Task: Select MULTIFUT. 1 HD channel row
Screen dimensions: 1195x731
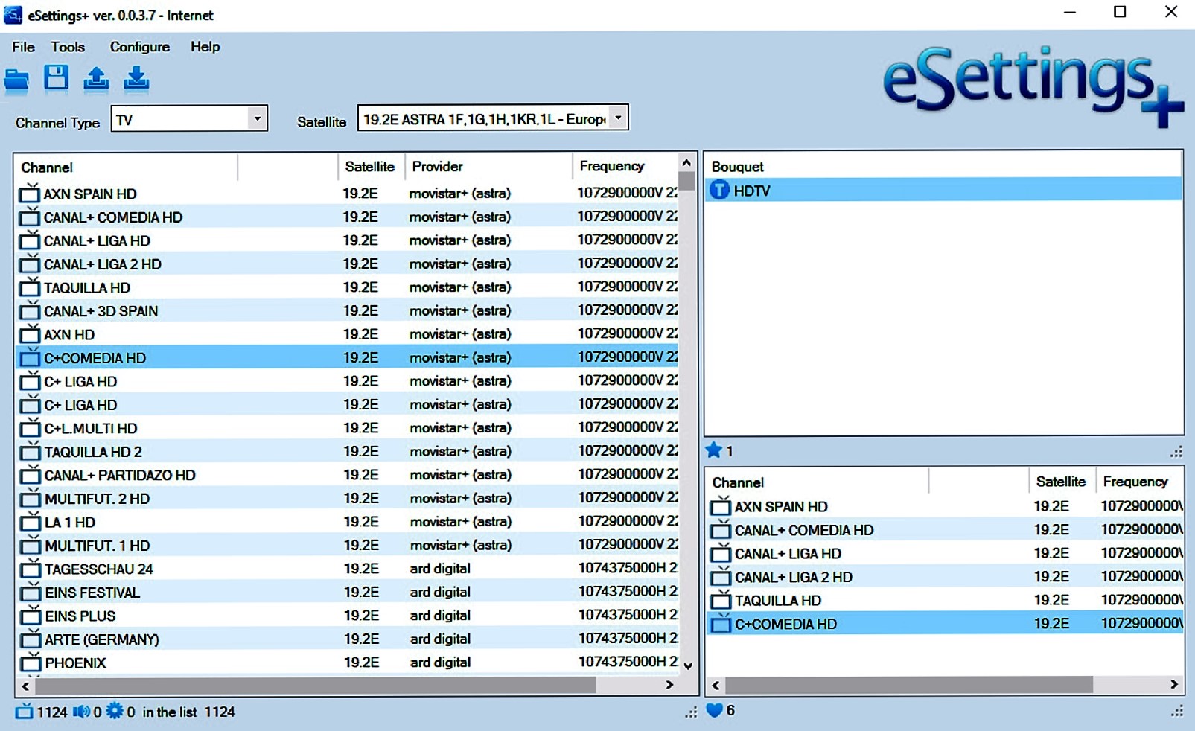Action: point(347,546)
